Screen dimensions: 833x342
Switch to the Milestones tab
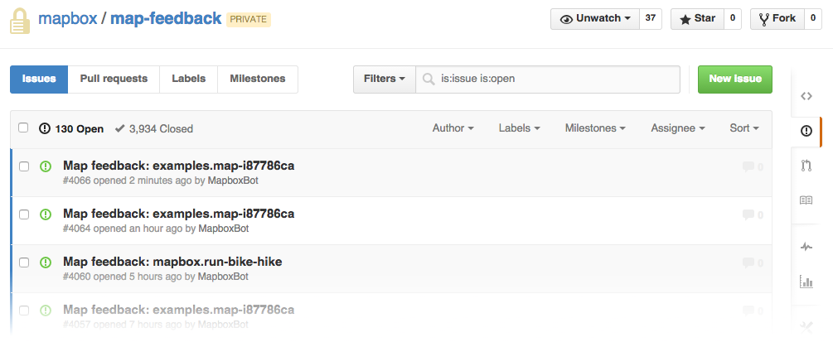[258, 79]
